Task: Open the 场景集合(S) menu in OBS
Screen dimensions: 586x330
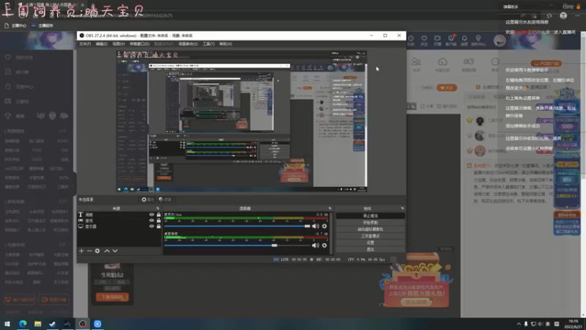Action: [188, 44]
